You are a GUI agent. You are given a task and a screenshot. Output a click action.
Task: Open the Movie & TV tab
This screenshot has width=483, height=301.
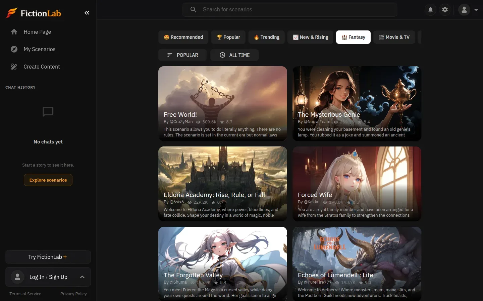pyautogui.click(x=394, y=37)
